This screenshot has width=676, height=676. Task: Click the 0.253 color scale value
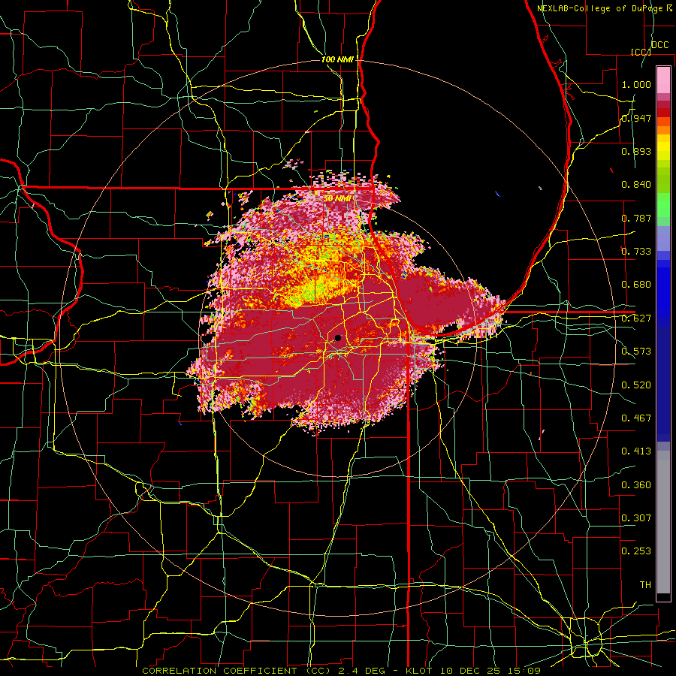coord(636,551)
